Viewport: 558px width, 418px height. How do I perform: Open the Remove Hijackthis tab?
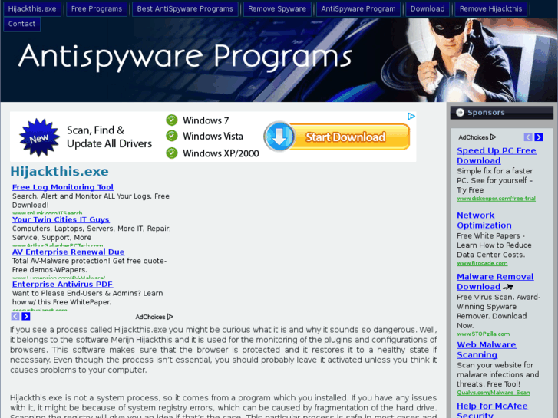490,9
